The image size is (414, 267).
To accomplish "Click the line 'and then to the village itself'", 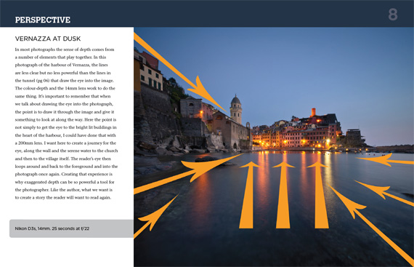I will click(x=63, y=159).
